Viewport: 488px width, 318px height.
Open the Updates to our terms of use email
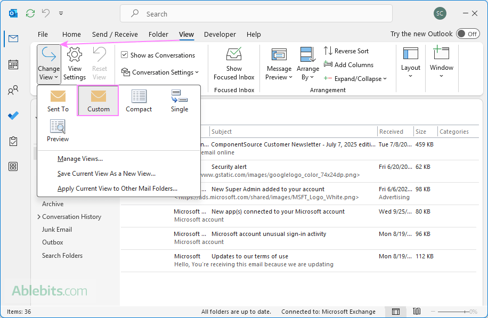(x=299, y=260)
